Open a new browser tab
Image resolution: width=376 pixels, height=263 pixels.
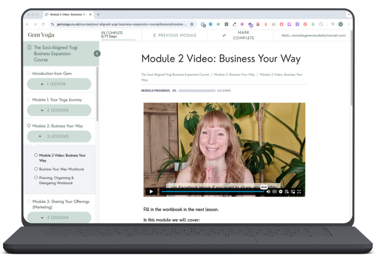98,15
